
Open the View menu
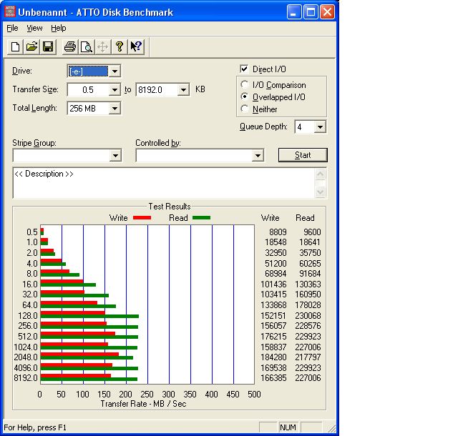(x=34, y=28)
